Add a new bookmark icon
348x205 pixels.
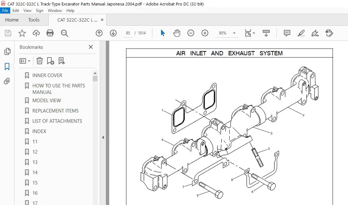[50, 61]
